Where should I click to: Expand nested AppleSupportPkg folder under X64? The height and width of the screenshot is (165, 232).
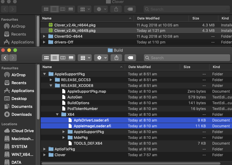click(63, 132)
